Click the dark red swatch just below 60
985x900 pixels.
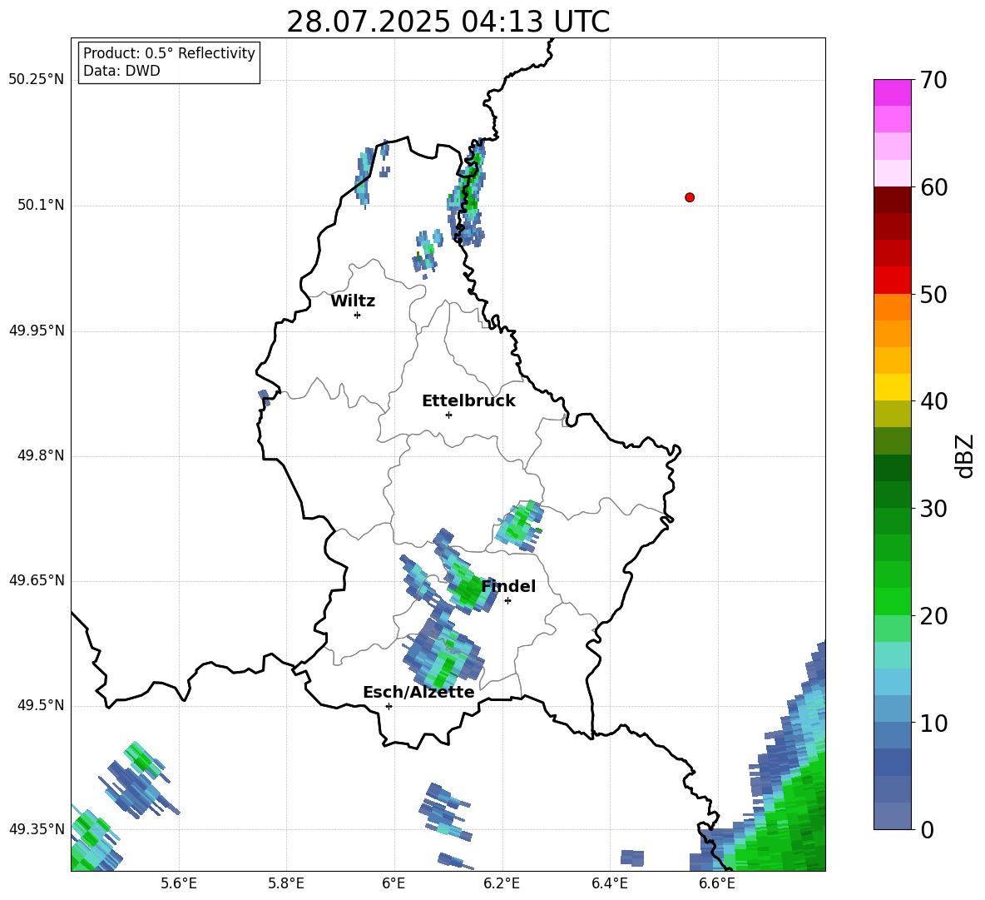click(x=892, y=200)
